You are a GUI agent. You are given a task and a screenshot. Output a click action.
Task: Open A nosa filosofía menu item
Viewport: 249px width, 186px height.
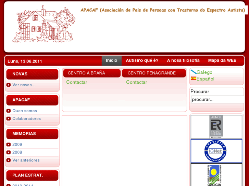point(183,60)
